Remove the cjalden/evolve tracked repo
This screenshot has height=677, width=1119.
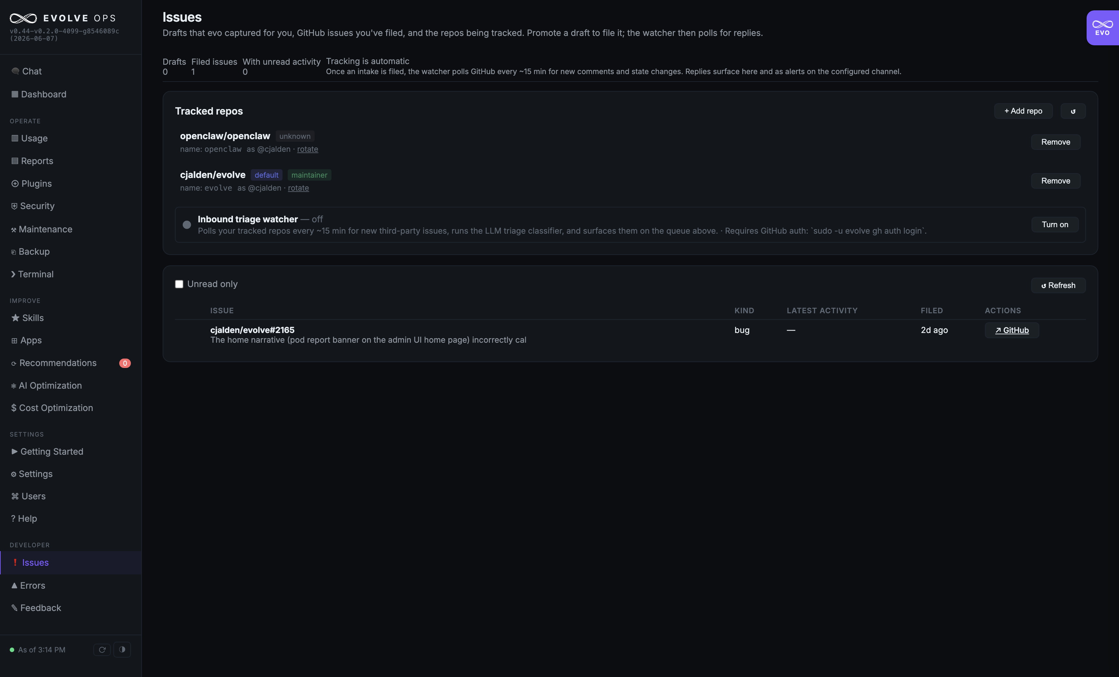[x=1056, y=181]
